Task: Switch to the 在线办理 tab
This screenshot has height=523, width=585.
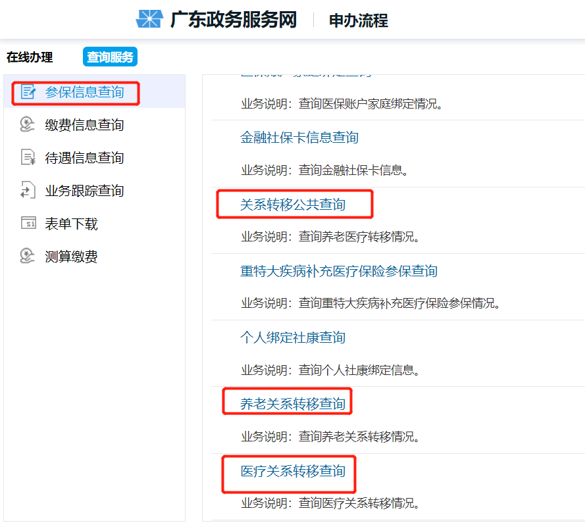Action: [30, 57]
